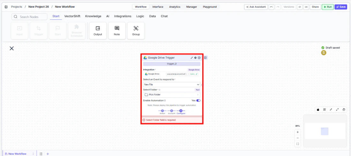Click the Configure step in node stepper

181,112
